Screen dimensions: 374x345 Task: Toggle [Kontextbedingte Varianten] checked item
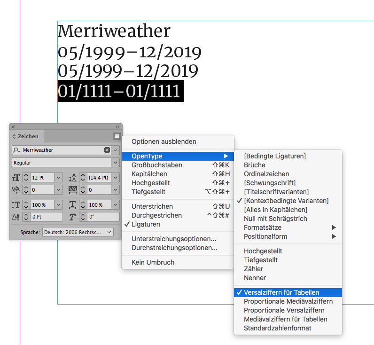coord(288,201)
